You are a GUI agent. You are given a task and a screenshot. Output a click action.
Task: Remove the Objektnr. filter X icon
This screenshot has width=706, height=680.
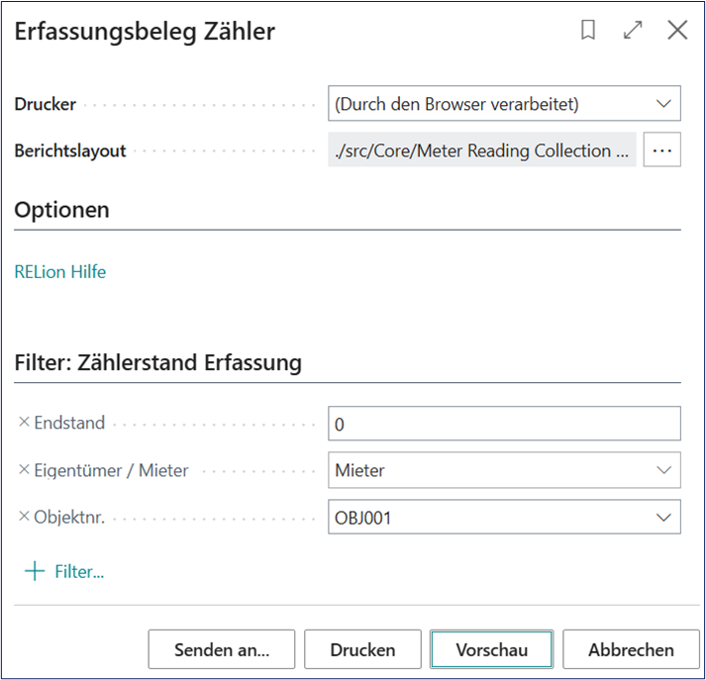point(24,517)
